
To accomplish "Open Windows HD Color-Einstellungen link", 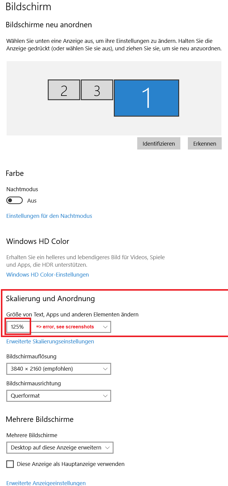I will tap(48, 274).
